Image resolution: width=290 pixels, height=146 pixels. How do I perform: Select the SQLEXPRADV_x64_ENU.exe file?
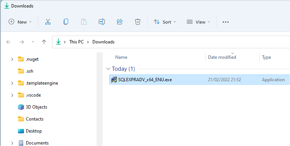(199, 80)
